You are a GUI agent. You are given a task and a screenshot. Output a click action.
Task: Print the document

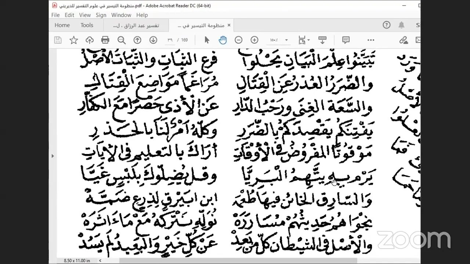105,40
